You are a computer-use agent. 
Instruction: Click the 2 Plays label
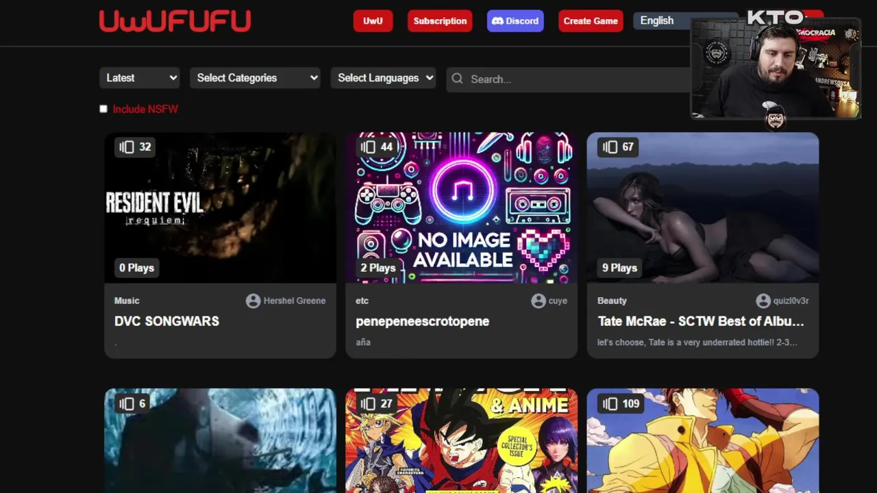click(x=378, y=268)
